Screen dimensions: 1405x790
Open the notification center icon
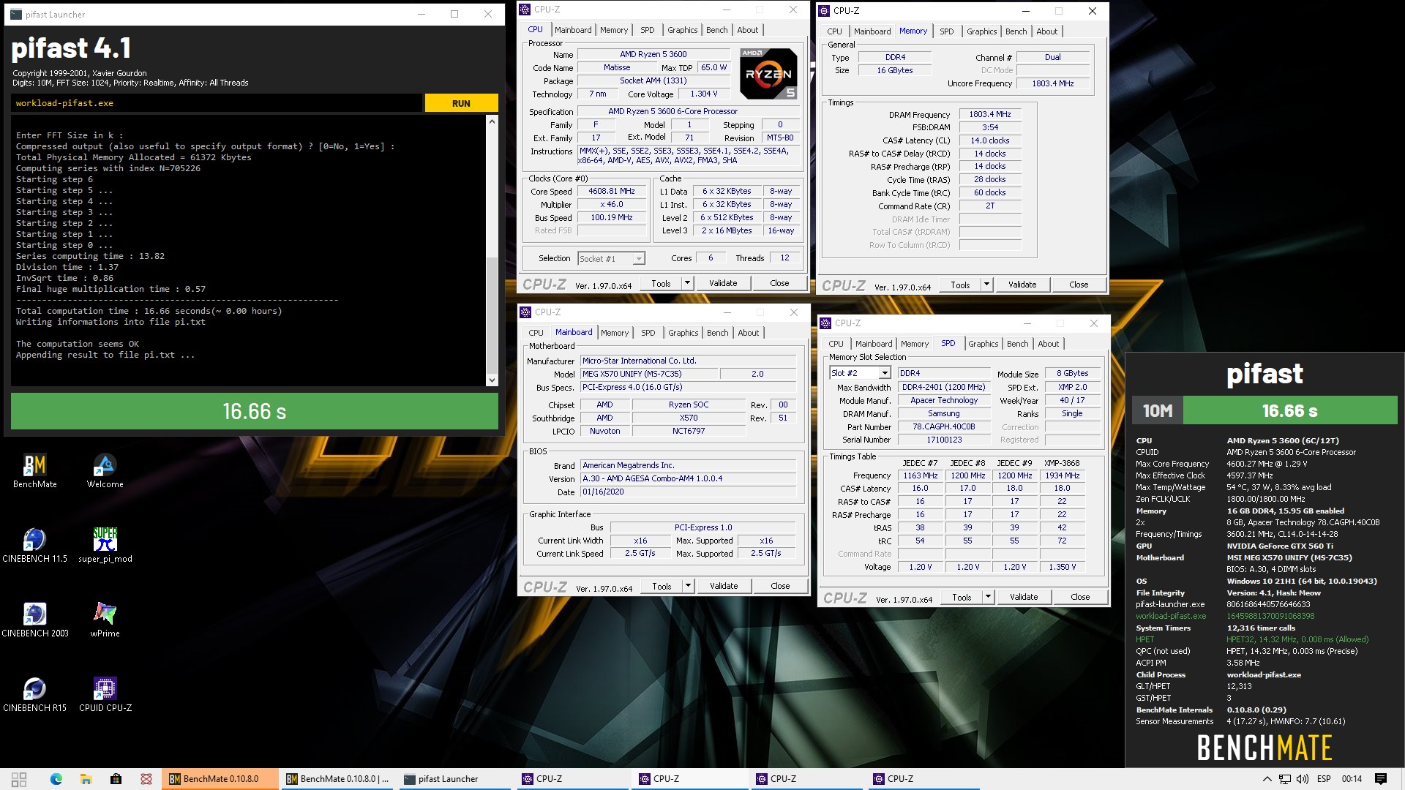(1381, 779)
